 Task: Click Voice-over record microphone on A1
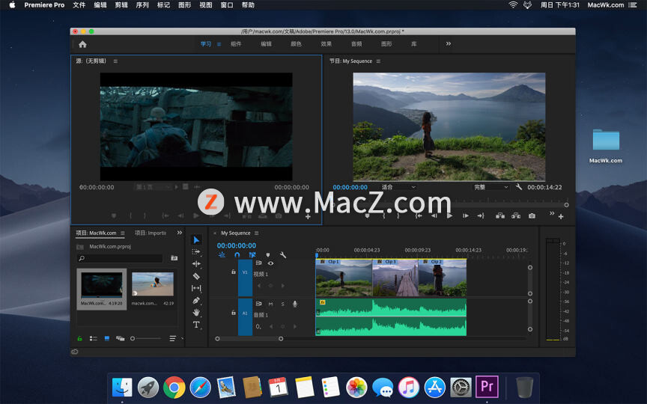tap(294, 304)
